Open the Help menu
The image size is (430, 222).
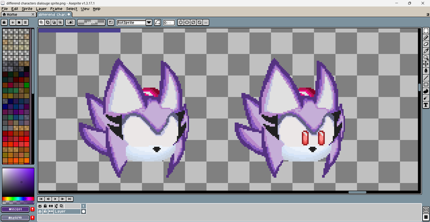point(97,9)
